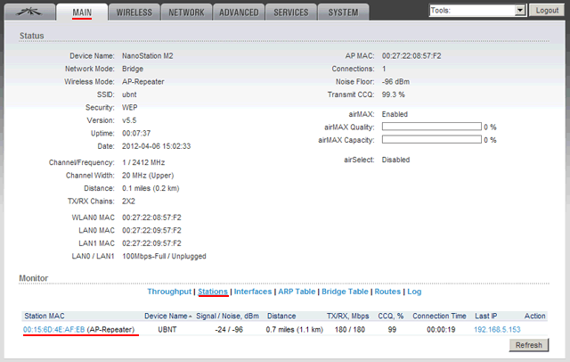
Task: Open the Interfaces monitor link
Action: 253,292
